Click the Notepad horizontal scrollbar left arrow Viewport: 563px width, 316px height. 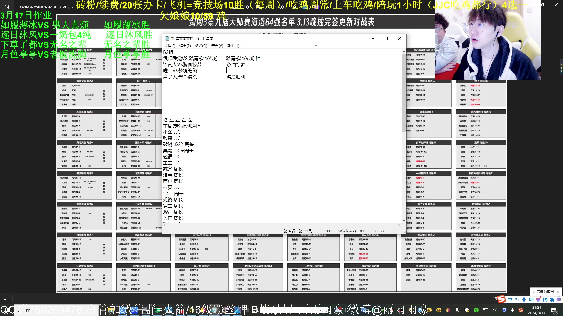click(x=165, y=225)
